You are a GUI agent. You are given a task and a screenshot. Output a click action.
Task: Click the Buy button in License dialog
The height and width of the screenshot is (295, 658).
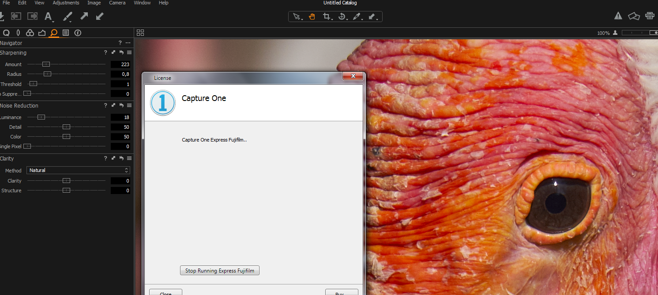[x=341, y=292]
